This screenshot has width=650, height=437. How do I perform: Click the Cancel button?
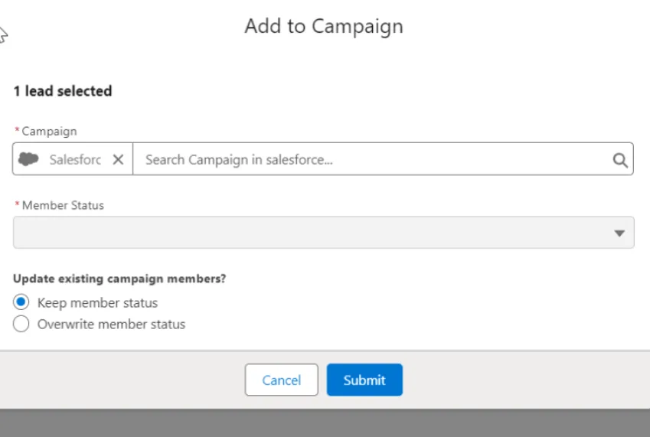pyautogui.click(x=281, y=380)
